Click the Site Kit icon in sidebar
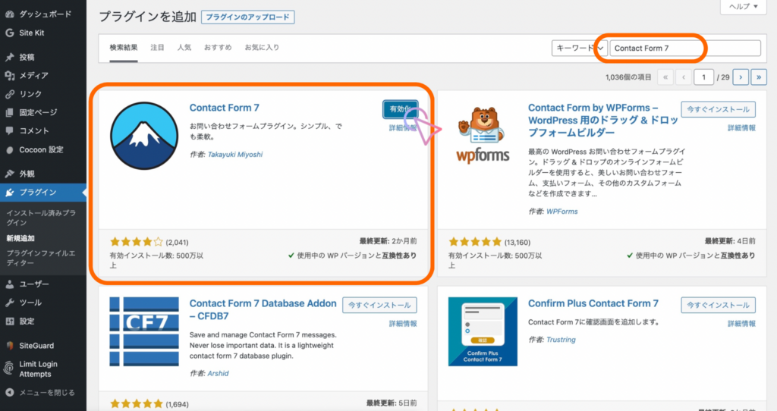Screen dimensions: 777x411 click(x=9, y=33)
